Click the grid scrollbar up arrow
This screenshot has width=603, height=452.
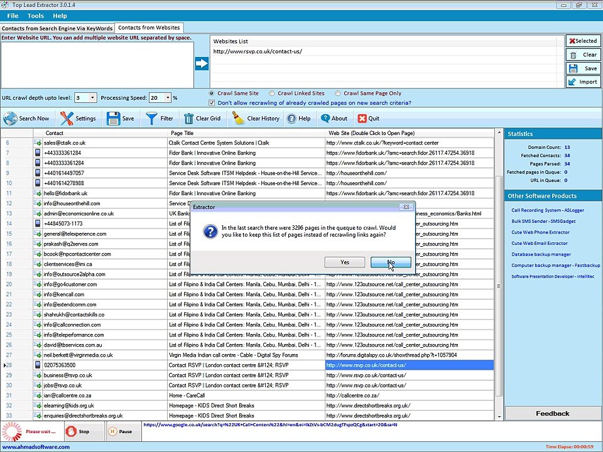pyautogui.click(x=499, y=132)
